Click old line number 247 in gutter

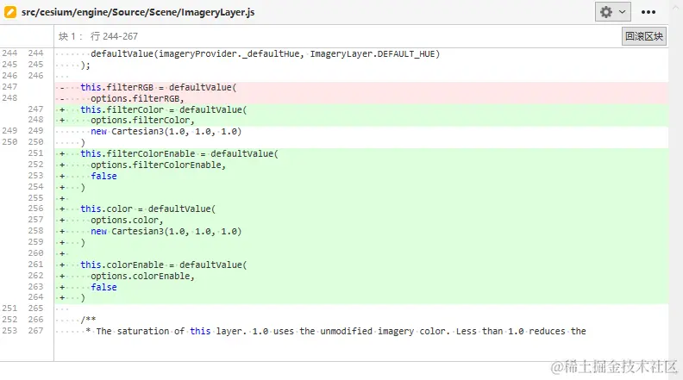pos(9,87)
